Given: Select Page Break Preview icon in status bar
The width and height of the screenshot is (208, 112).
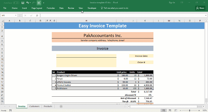Looking at the screenshot, I should (176, 110).
